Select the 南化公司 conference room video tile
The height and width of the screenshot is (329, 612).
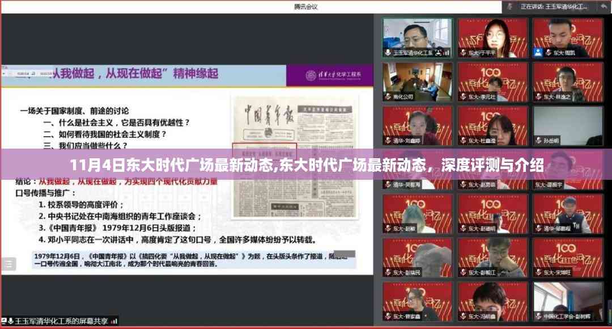[417, 81]
